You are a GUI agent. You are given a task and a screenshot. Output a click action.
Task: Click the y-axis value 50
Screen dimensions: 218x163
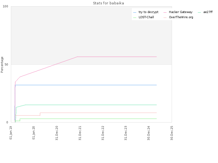click(6, 64)
